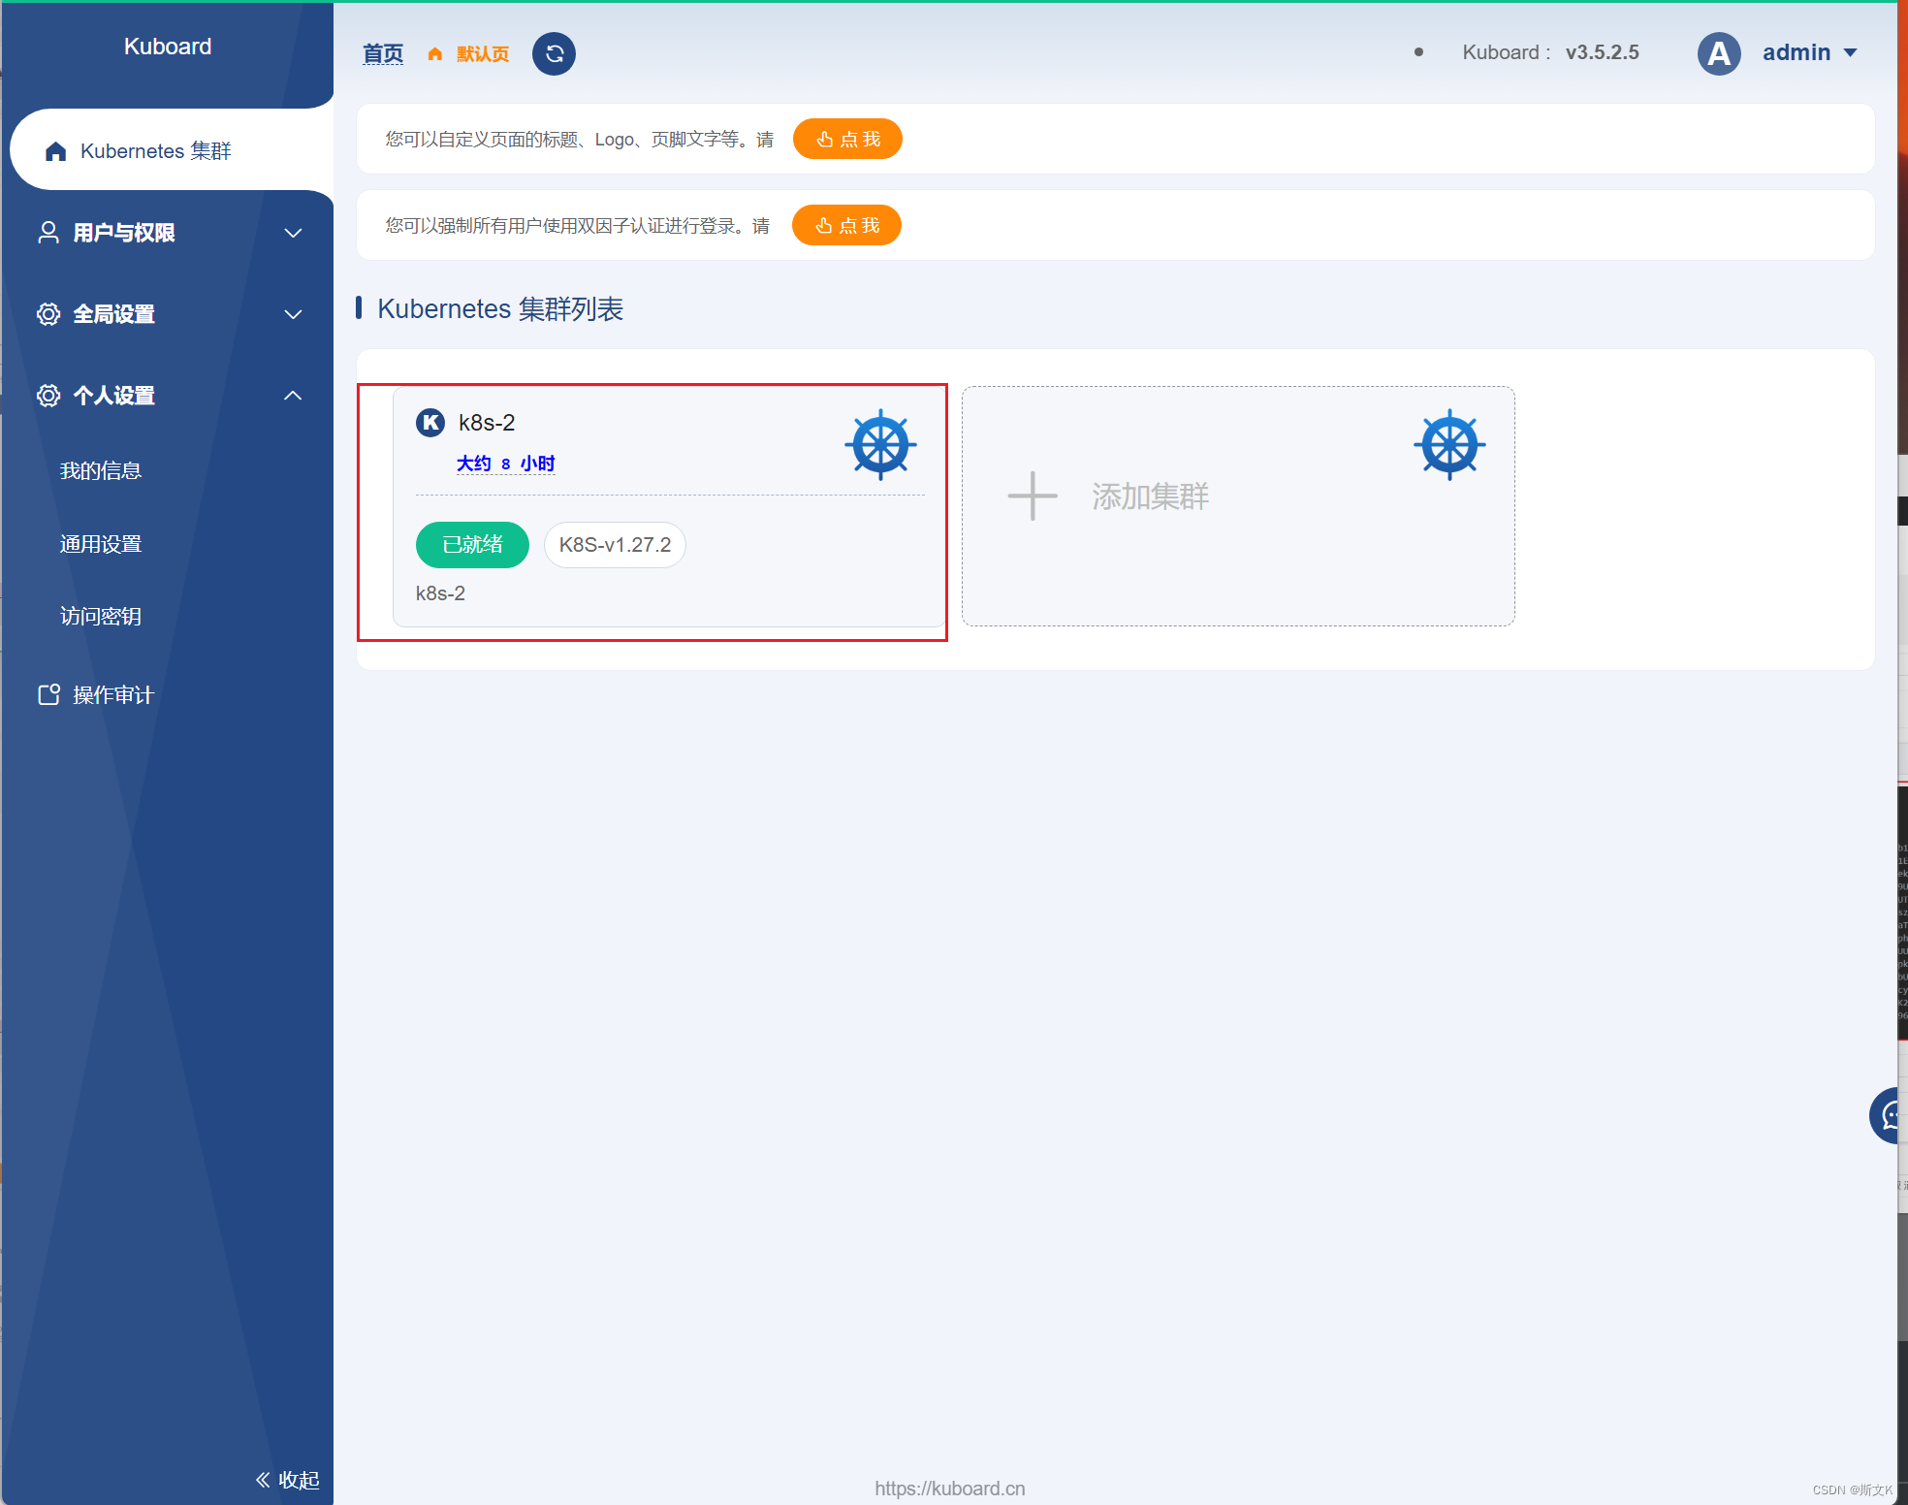Click the k8s-2 description text on card
The width and height of the screenshot is (1908, 1505).
(x=440, y=593)
